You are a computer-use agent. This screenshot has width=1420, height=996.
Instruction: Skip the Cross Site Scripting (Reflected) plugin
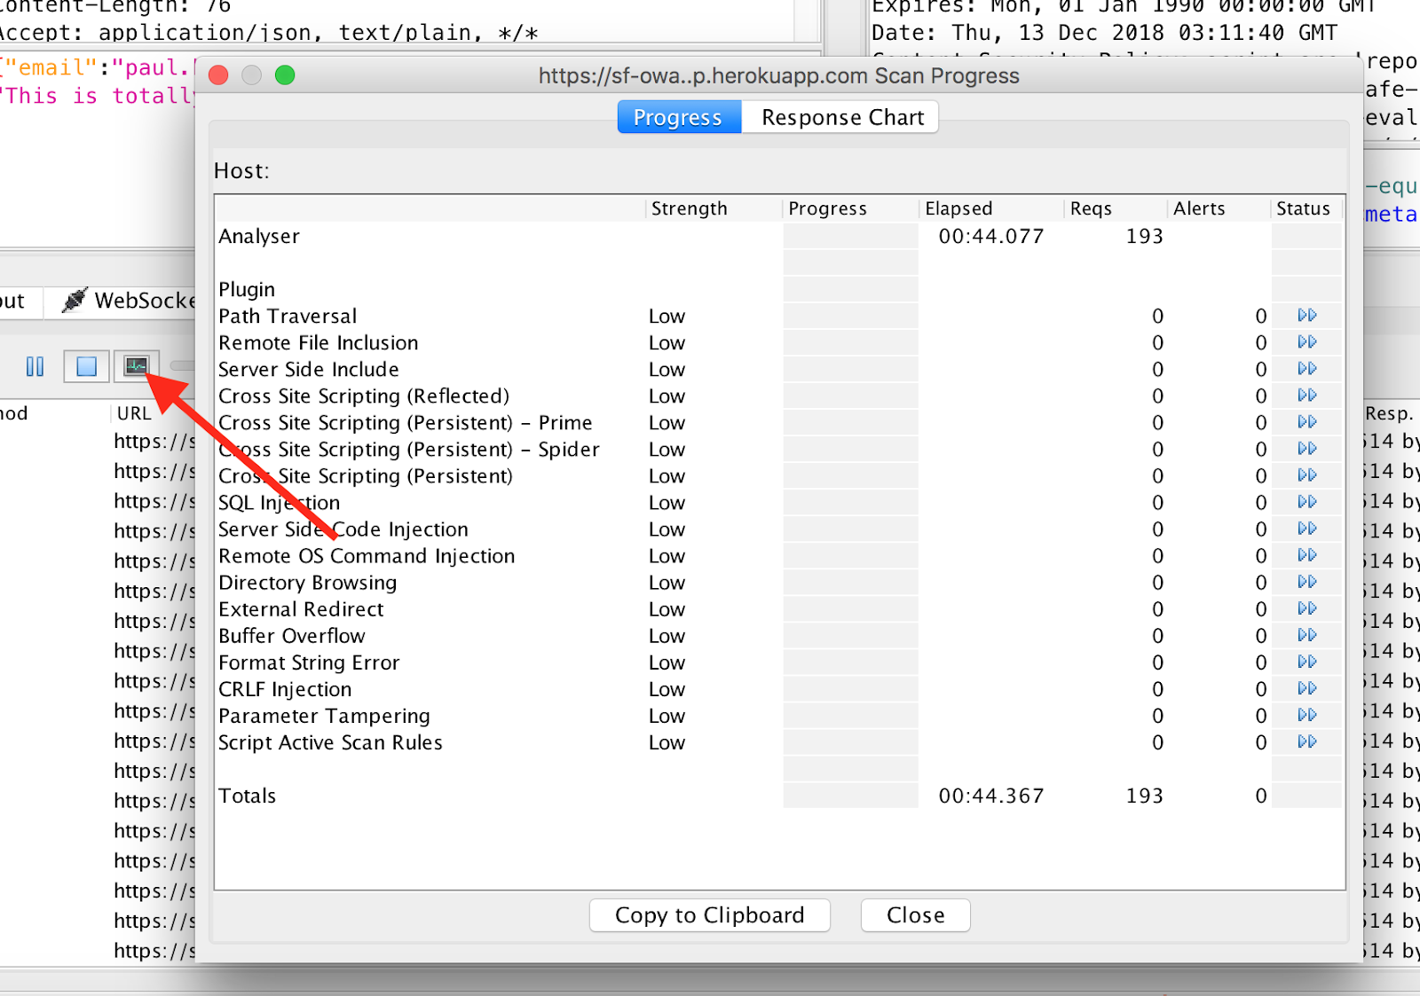[1306, 396]
